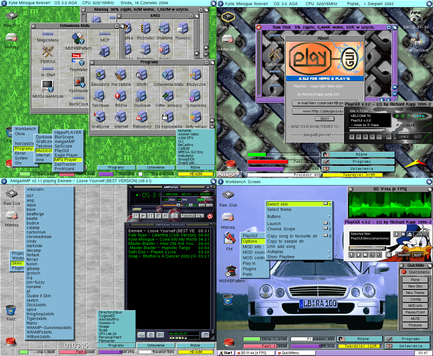Toggle SHUFFLE in AMPlifier
The image size is (433, 356).
coord(188,216)
